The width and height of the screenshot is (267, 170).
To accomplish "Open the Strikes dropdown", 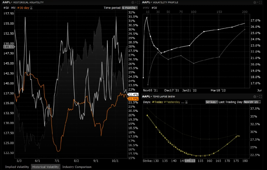I will click(x=211, y=102).
